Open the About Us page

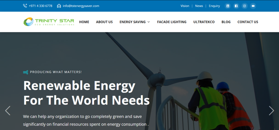click(104, 22)
